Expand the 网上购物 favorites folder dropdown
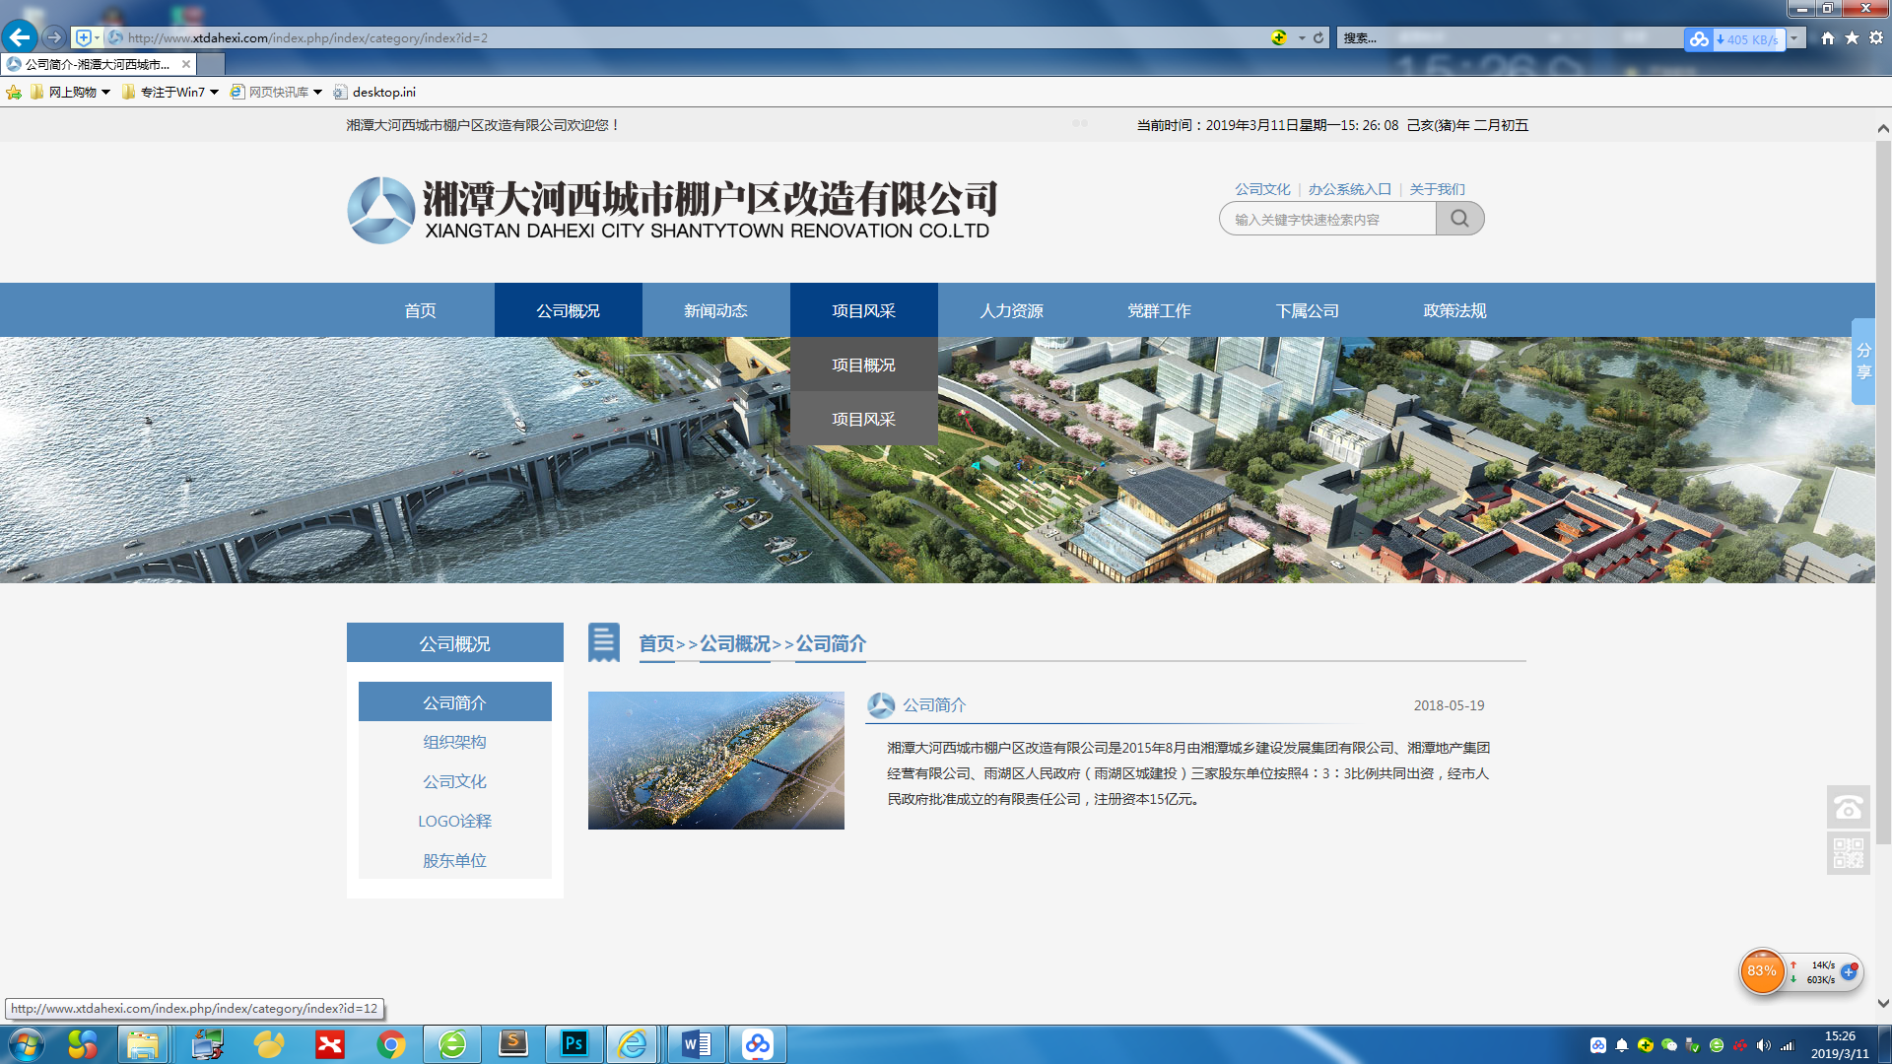 [x=105, y=92]
